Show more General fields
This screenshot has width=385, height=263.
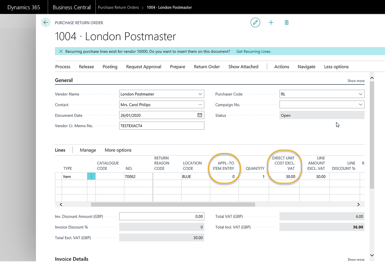tap(356, 81)
